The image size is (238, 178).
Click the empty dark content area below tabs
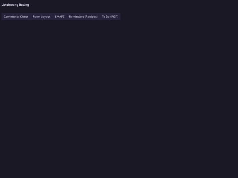pos(119,98)
